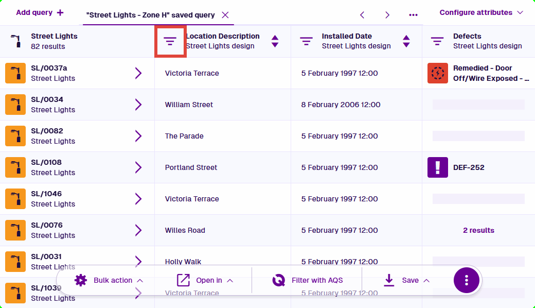Click the SL/0037a street light icon
Screen dimensions: 535x308
tap(15, 73)
